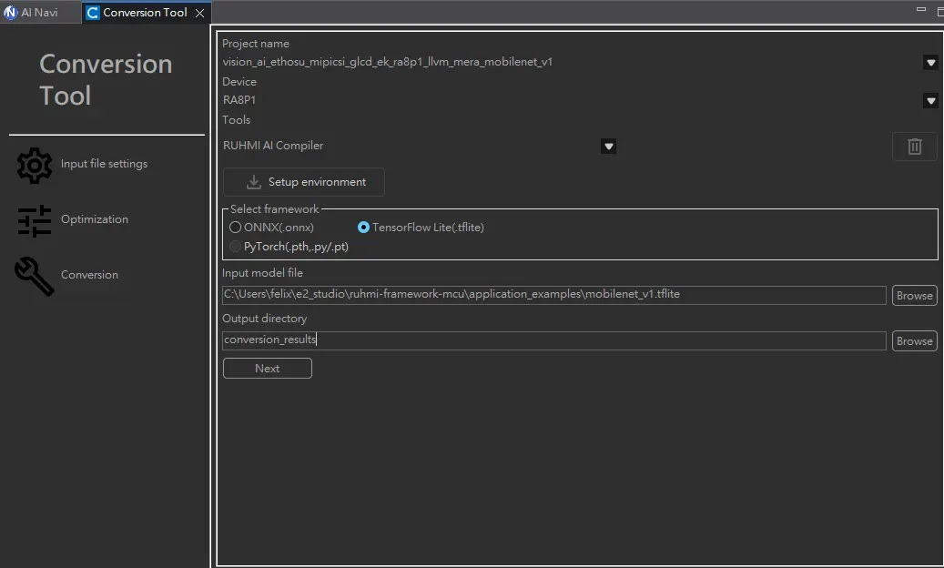Click the Optimization sliders icon
The height and width of the screenshot is (568, 944).
tap(35, 220)
